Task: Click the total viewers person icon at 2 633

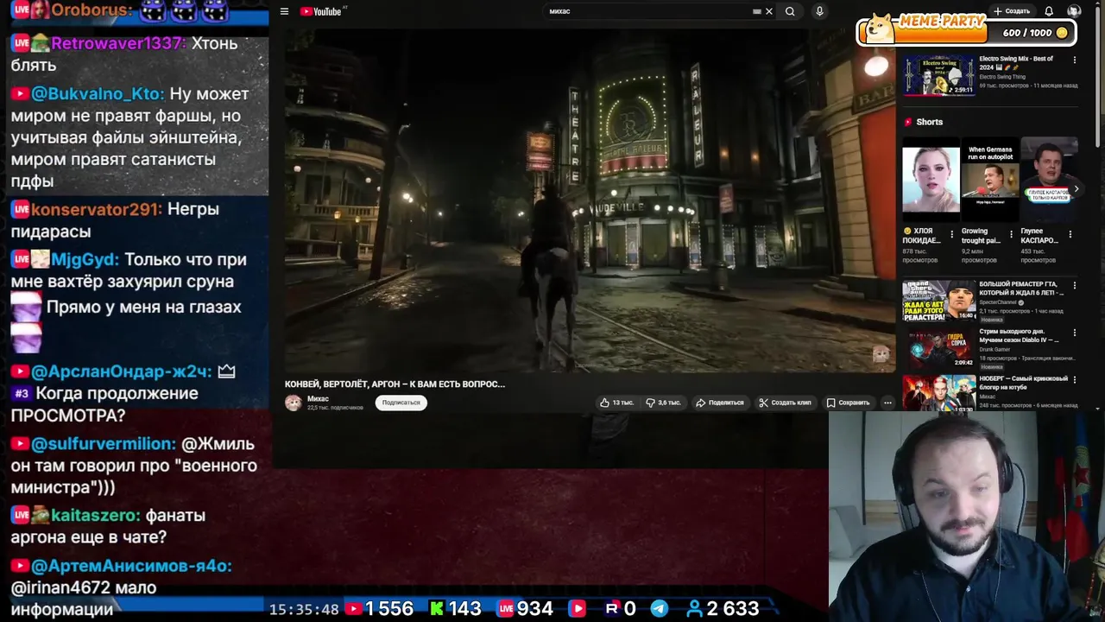Action: click(693, 609)
